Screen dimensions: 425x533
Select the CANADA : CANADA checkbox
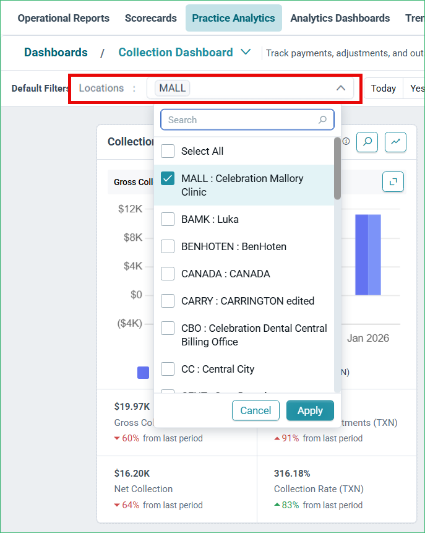(168, 274)
